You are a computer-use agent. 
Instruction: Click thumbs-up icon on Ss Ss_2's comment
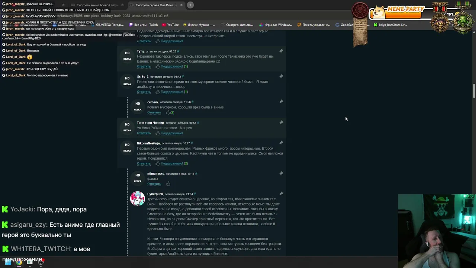158,92
